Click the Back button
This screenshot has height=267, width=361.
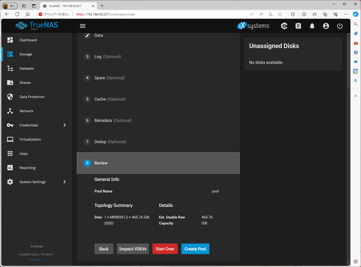(104, 249)
